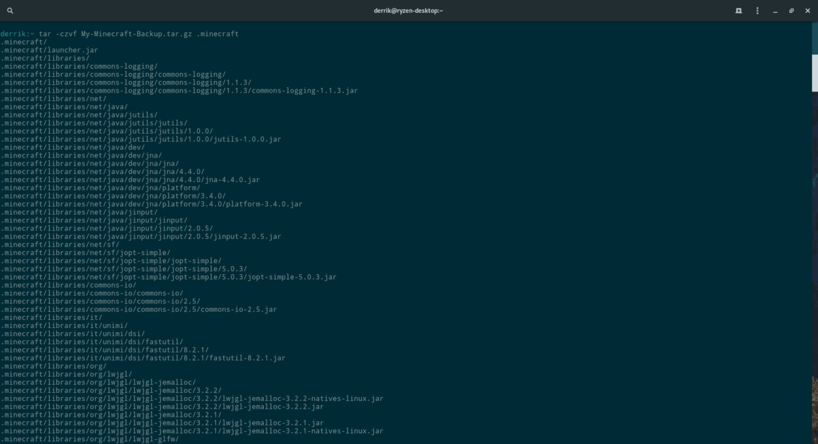Select the ".minecraft/libraries/commons-io/commons-io/2.5/" line
The width and height of the screenshot is (818, 444).
100,301
